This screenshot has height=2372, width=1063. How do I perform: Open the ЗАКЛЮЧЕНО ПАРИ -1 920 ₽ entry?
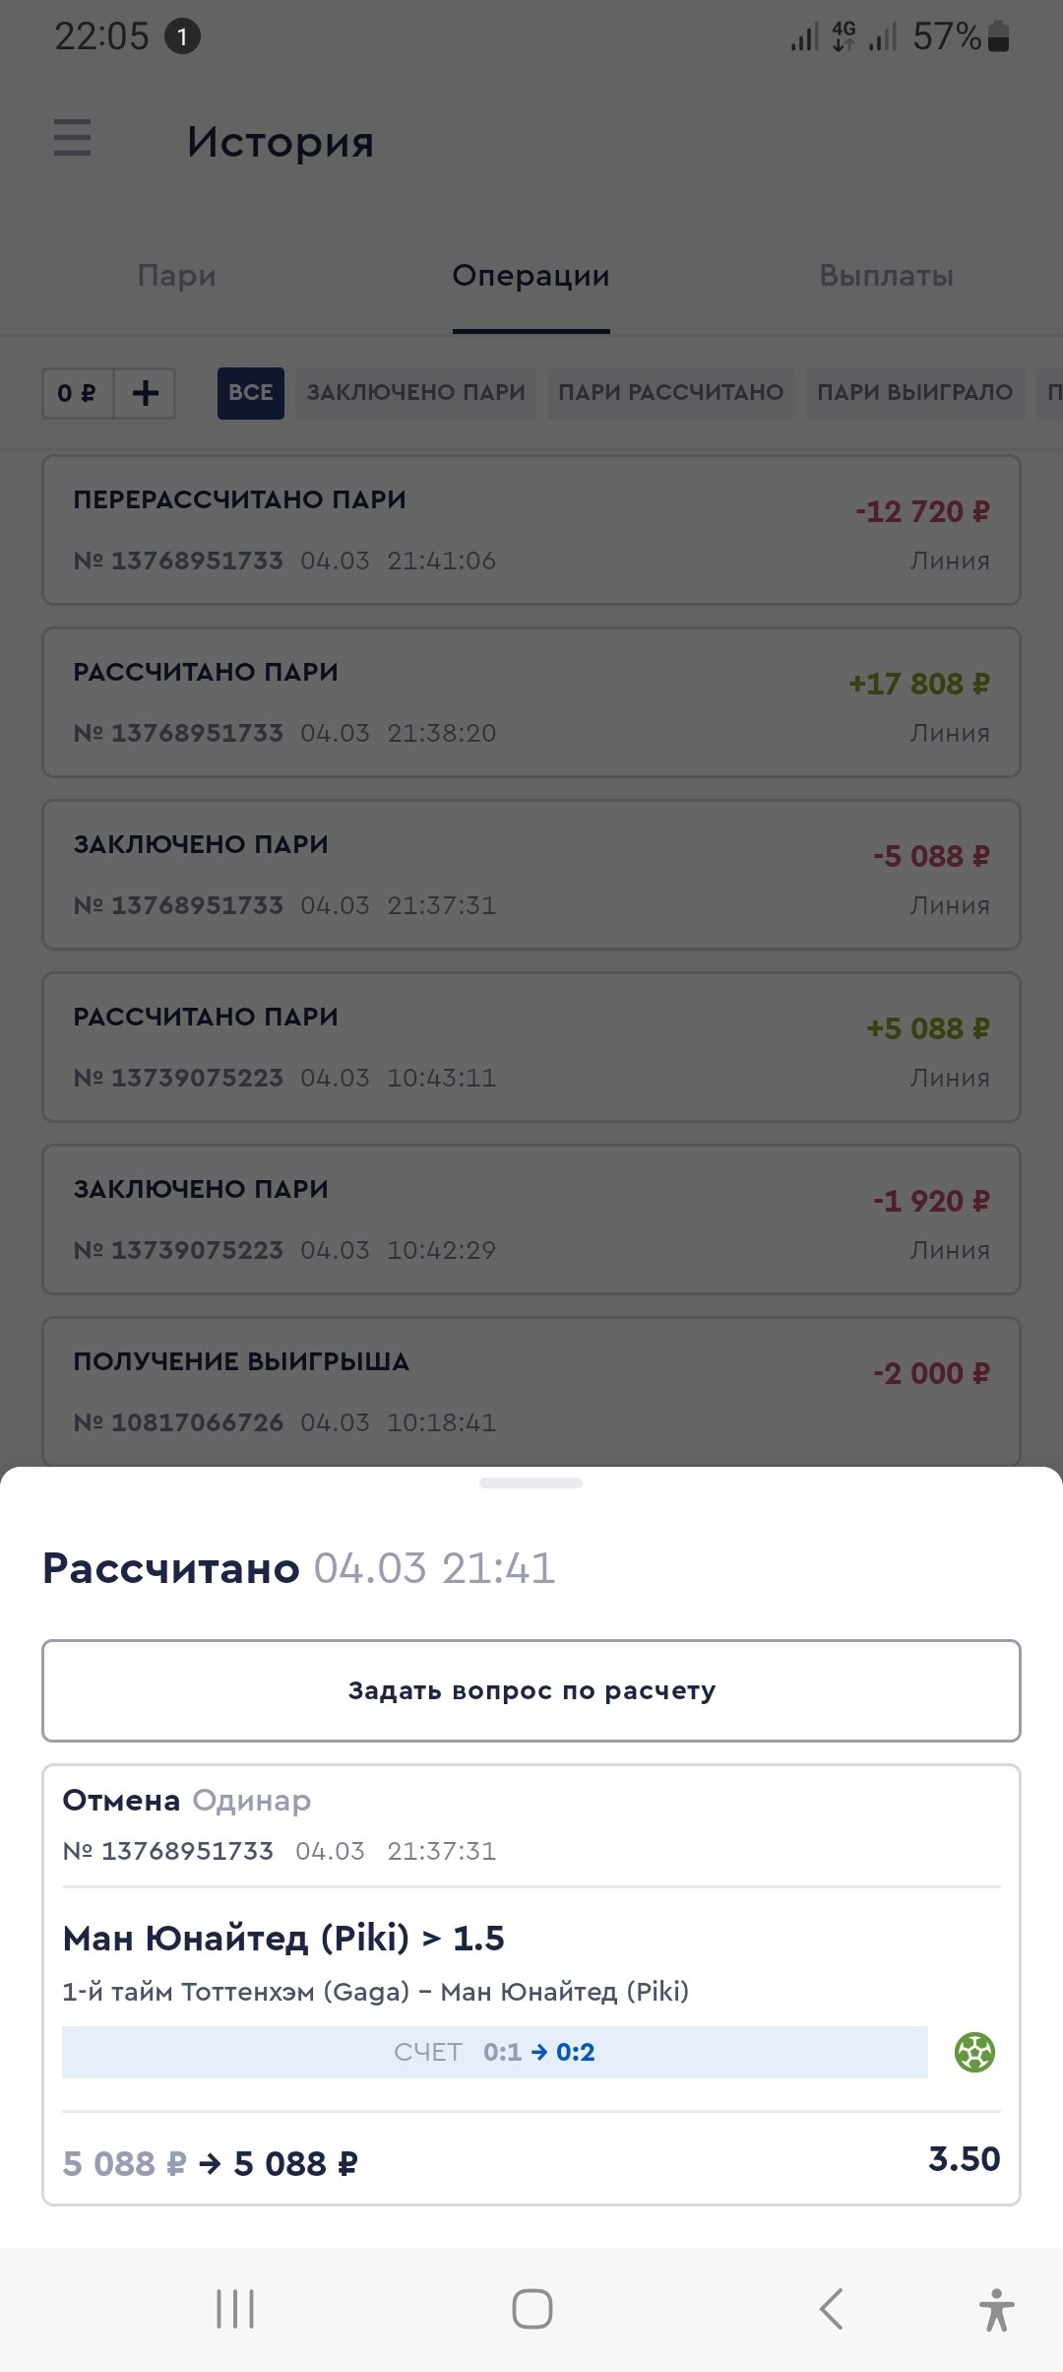click(531, 1219)
